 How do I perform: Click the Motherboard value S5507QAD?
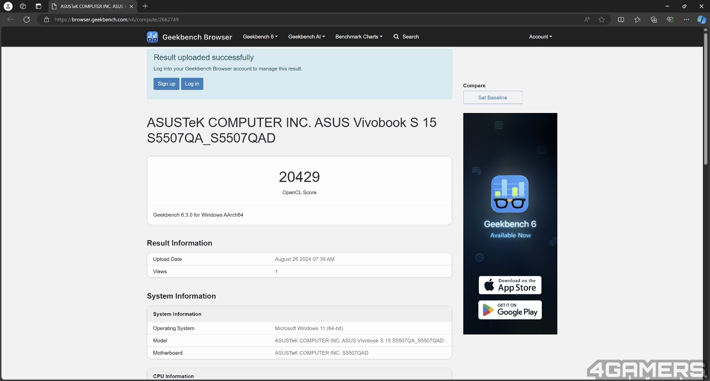coord(321,353)
